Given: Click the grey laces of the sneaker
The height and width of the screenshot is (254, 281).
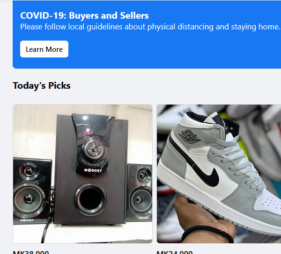Looking at the screenshot, I should tap(237, 163).
